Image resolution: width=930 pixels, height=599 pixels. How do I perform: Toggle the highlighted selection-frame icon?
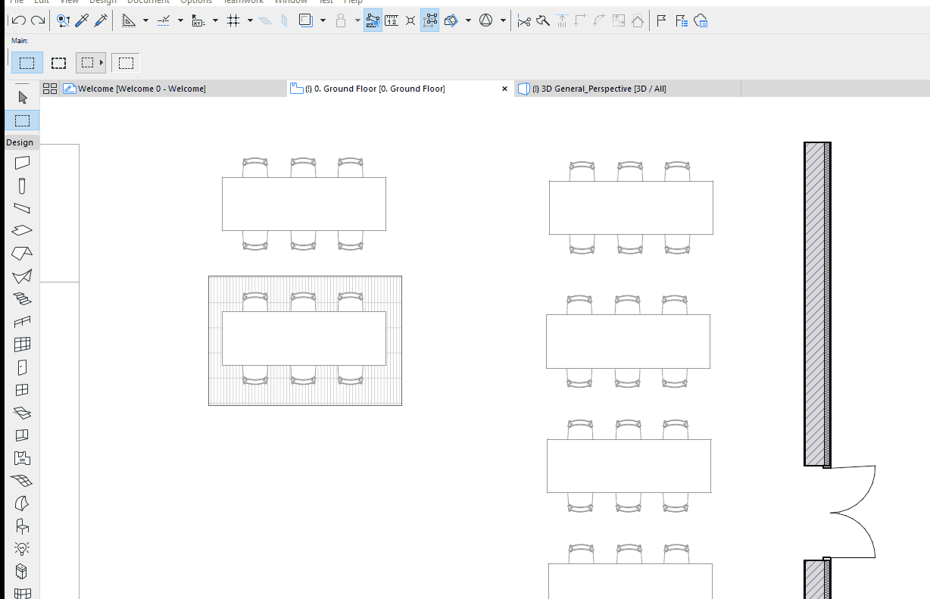click(x=429, y=20)
